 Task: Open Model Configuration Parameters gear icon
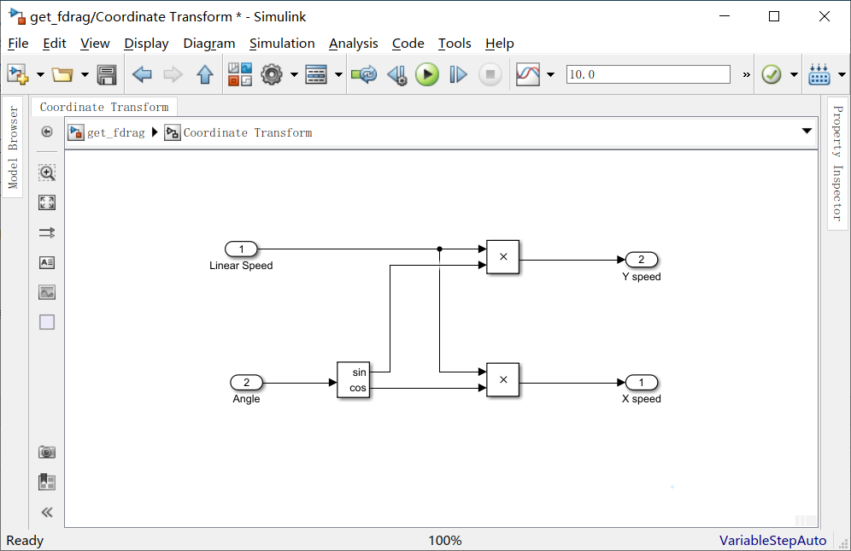point(270,73)
